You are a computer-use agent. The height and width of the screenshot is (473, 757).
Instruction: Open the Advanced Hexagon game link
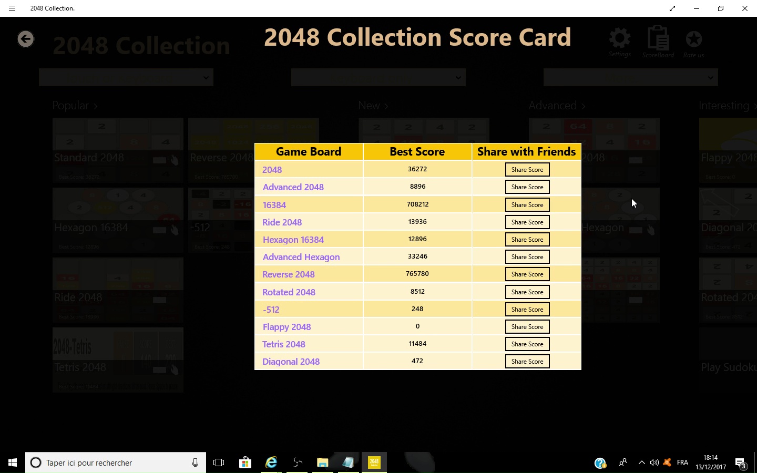301,257
